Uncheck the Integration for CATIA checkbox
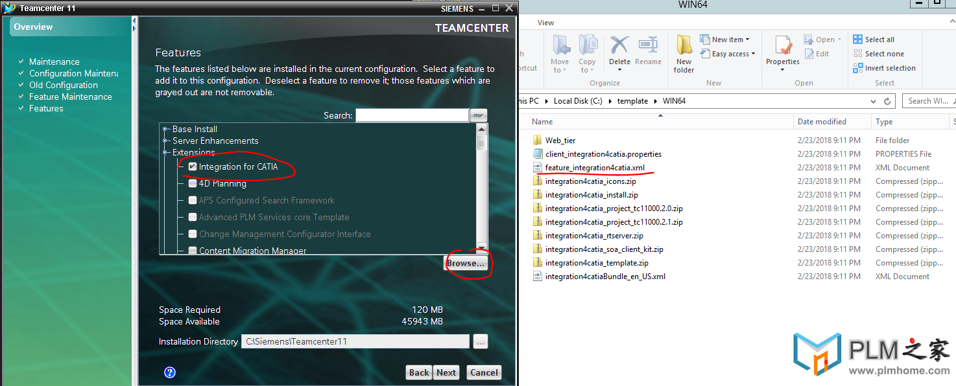The width and height of the screenshot is (956, 386). 193,166
